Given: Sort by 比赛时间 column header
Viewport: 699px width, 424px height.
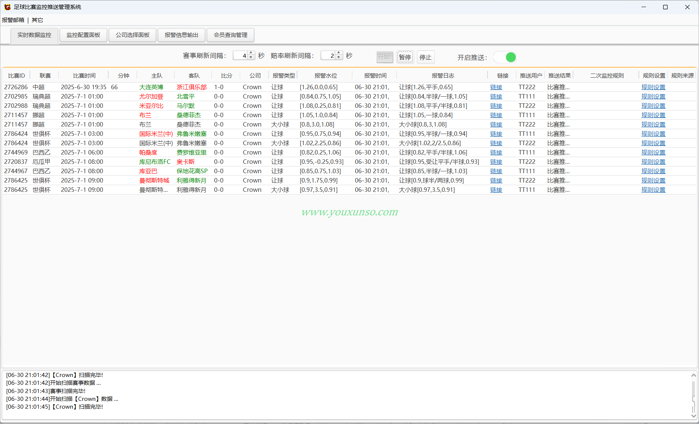Looking at the screenshot, I should click(x=84, y=76).
